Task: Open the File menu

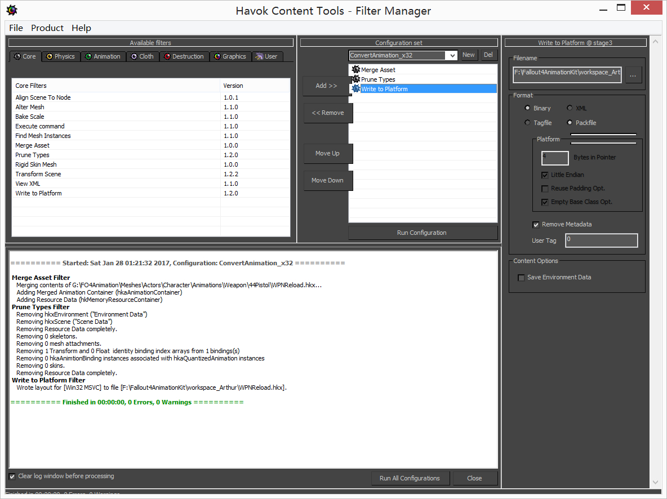Action: (x=16, y=28)
